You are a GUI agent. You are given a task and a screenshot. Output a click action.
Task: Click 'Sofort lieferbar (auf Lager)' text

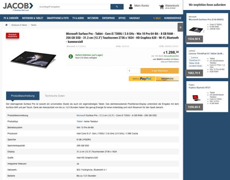[x=89, y=55]
